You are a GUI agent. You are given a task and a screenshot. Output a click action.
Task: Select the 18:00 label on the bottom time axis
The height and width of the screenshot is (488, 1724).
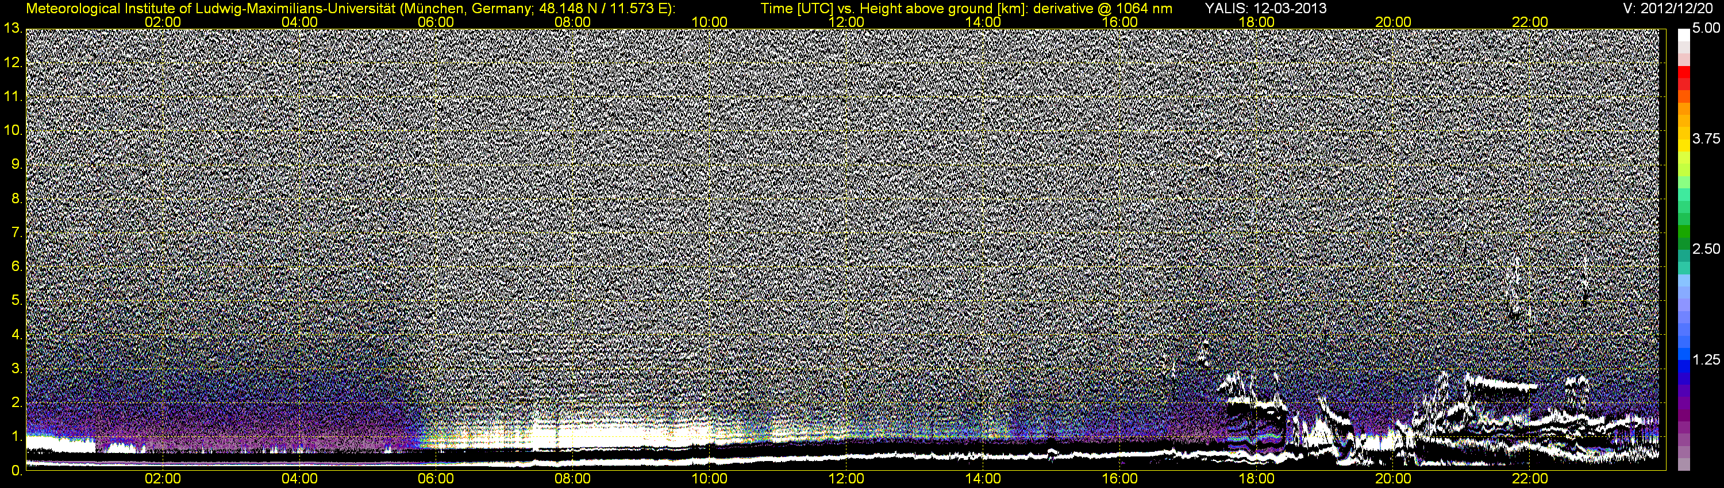(x=1256, y=479)
